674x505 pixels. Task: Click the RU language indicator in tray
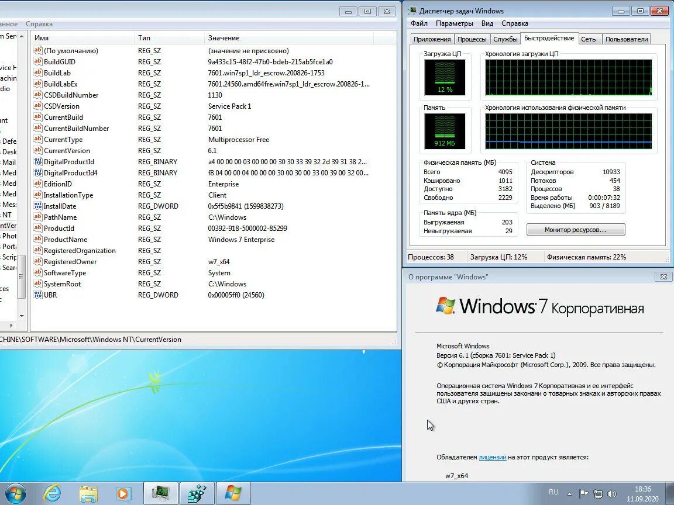click(553, 492)
